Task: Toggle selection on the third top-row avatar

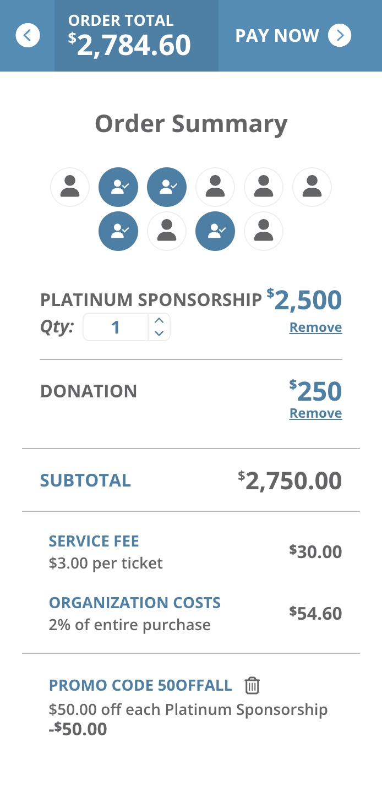Action: (167, 187)
